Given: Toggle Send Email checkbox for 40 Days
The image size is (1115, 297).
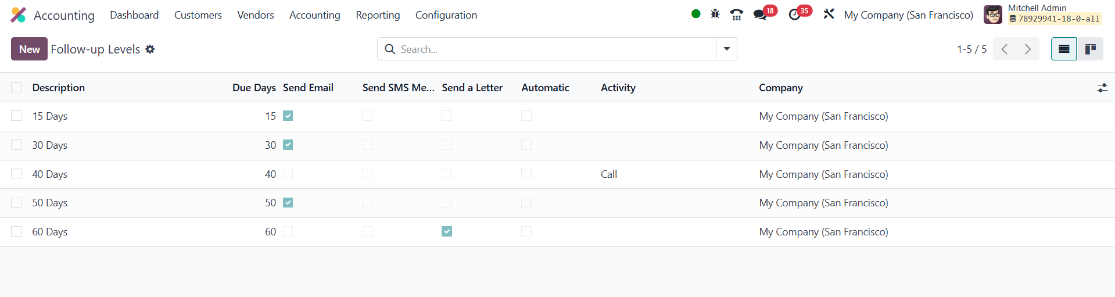Looking at the screenshot, I should 288,174.
